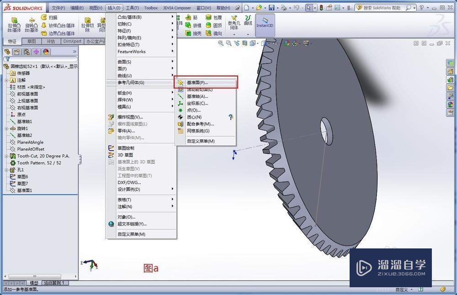Expand panel tabs with the » chevron
The image size is (457, 295).
pyautogui.click(x=74, y=52)
